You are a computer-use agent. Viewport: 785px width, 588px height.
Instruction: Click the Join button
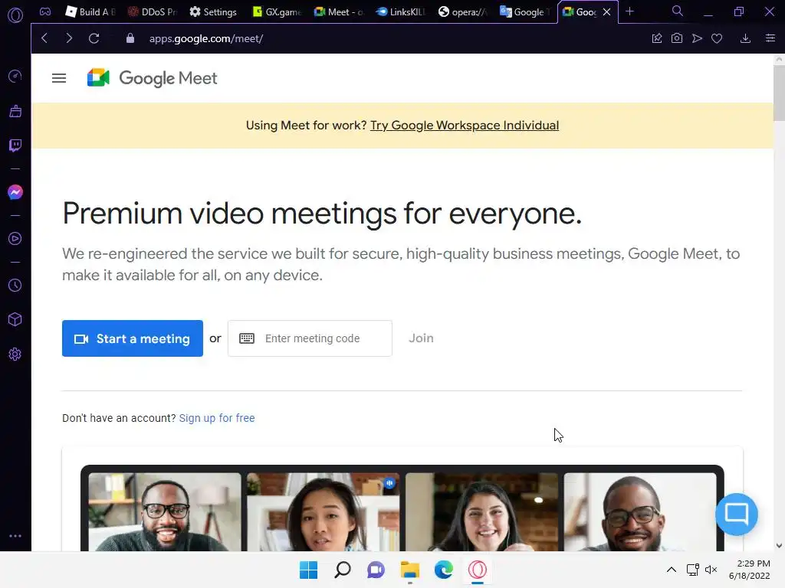click(421, 338)
